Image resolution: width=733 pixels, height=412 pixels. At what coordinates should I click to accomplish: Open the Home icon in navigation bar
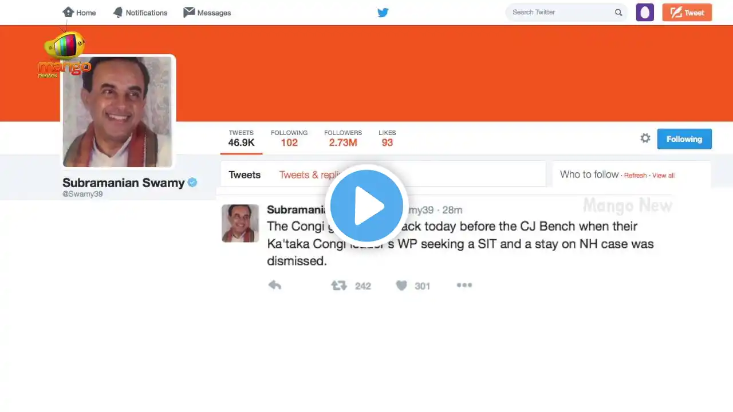68,12
